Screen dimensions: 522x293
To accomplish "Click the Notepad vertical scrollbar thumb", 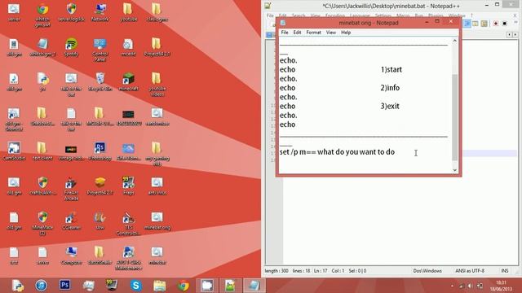I will pos(455,117).
